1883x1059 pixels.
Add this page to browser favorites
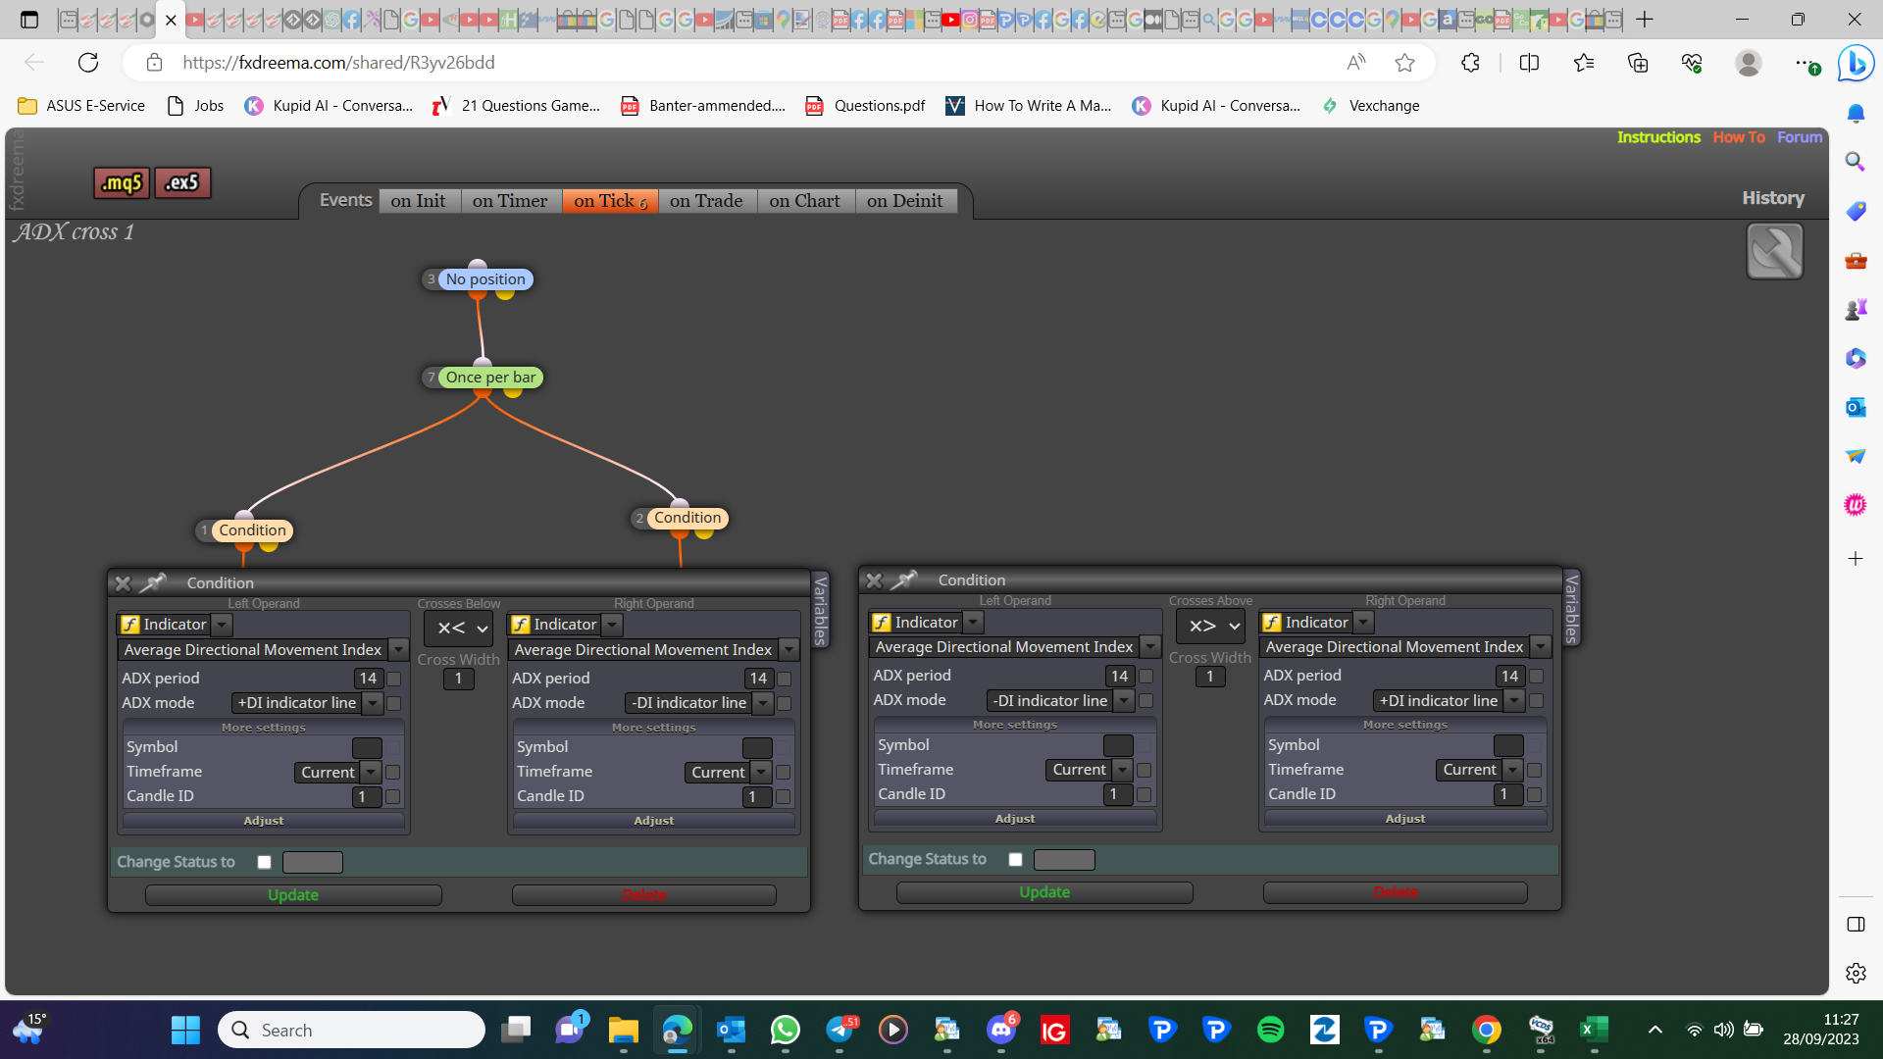pyautogui.click(x=1404, y=63)
